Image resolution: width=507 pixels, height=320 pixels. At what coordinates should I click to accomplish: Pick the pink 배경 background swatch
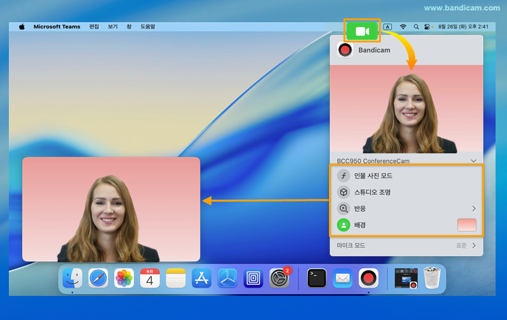(466, 225)
